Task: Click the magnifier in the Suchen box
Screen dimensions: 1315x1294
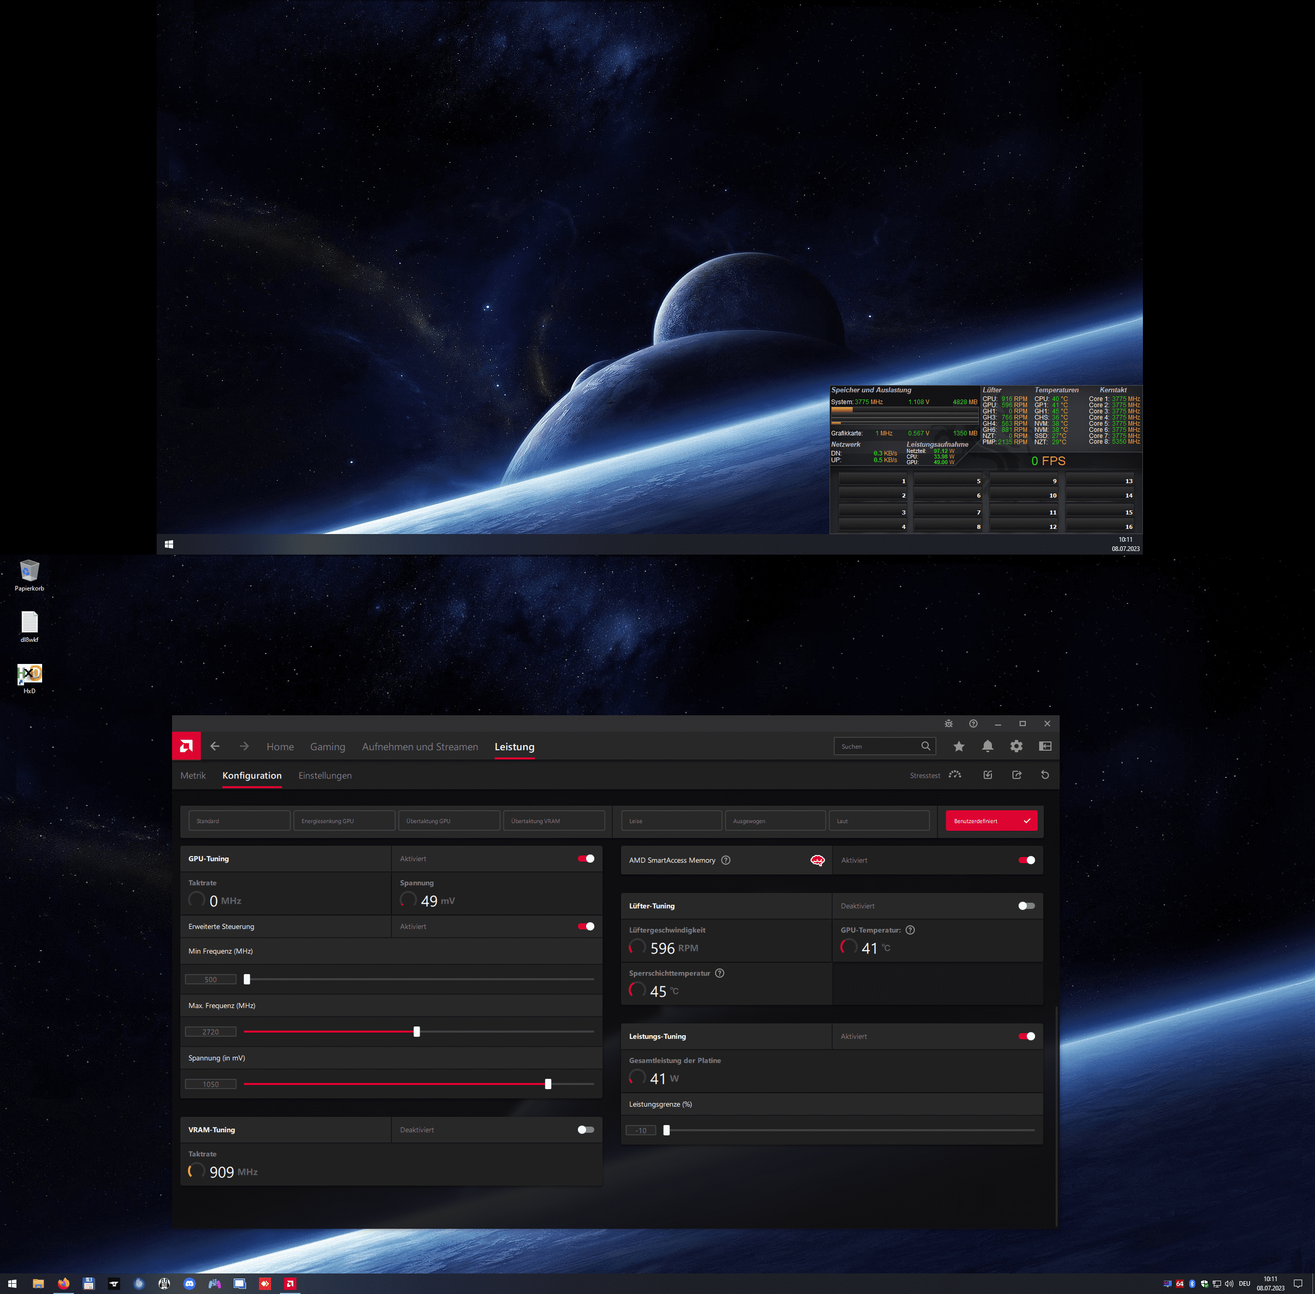Action: pyautogui.click(x=926, y=746)
